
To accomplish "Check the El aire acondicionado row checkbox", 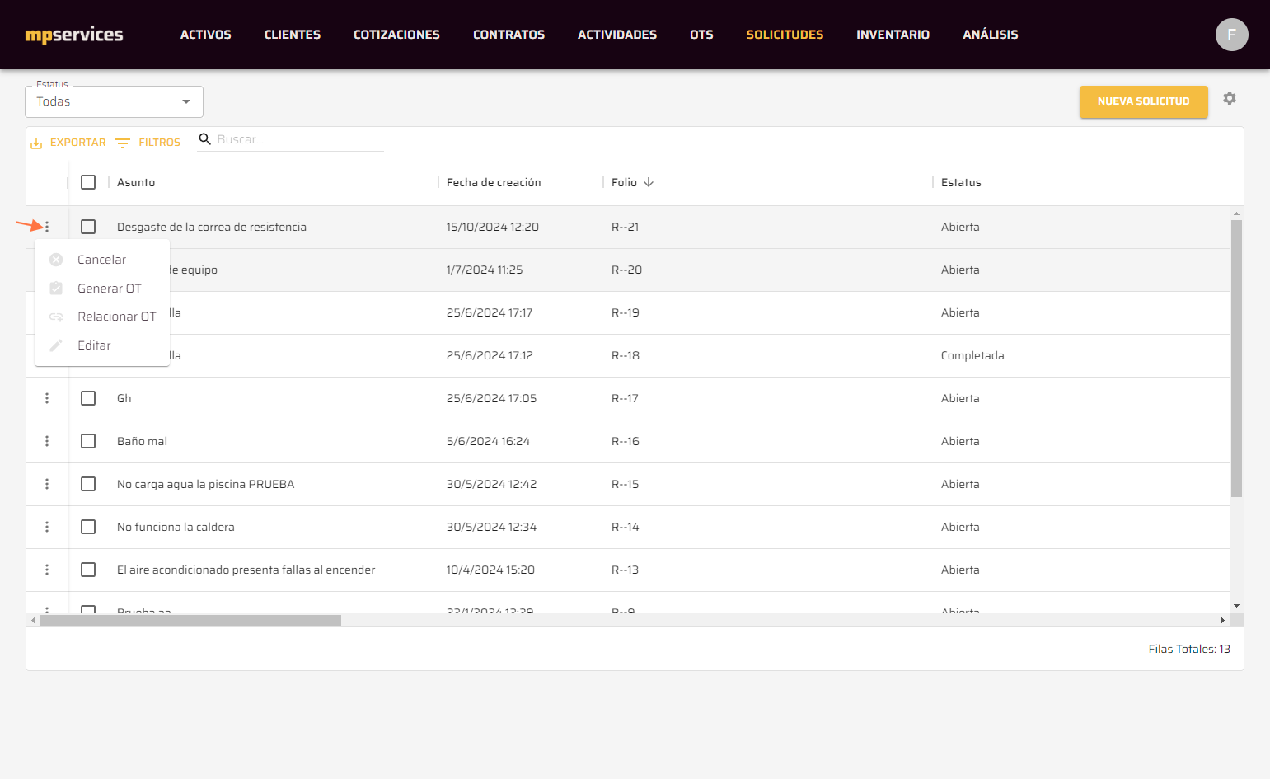I will pos(88,570).
